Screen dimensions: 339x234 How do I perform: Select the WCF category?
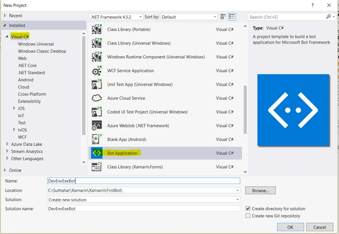[22, 137]
